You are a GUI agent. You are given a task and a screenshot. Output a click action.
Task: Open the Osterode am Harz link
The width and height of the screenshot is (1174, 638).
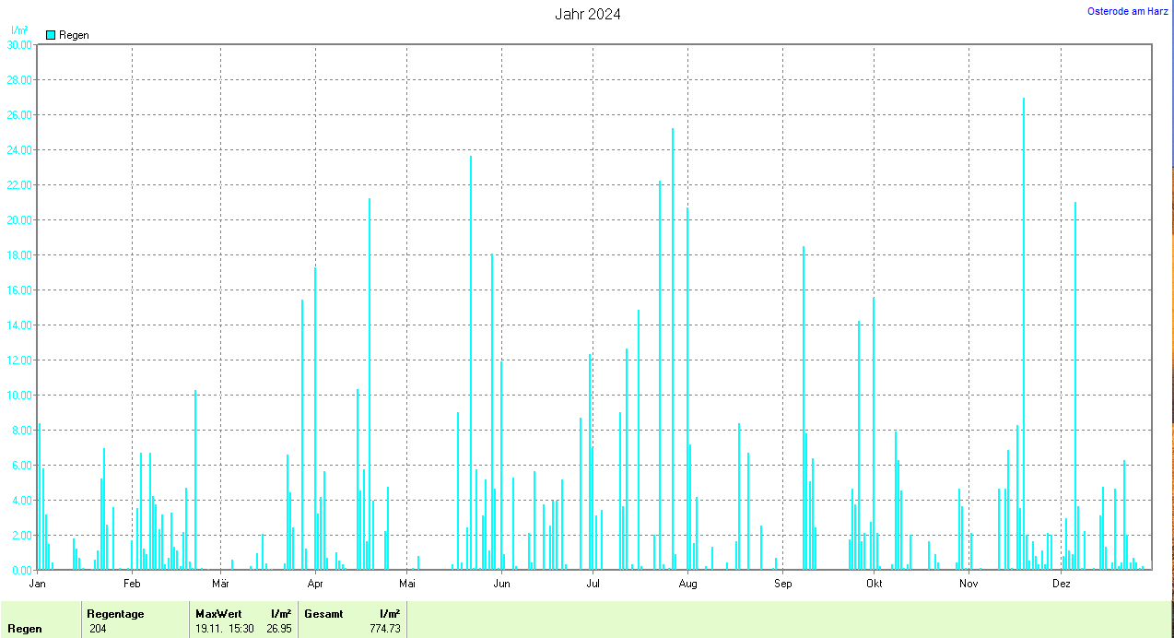(x=1128, y=11)
